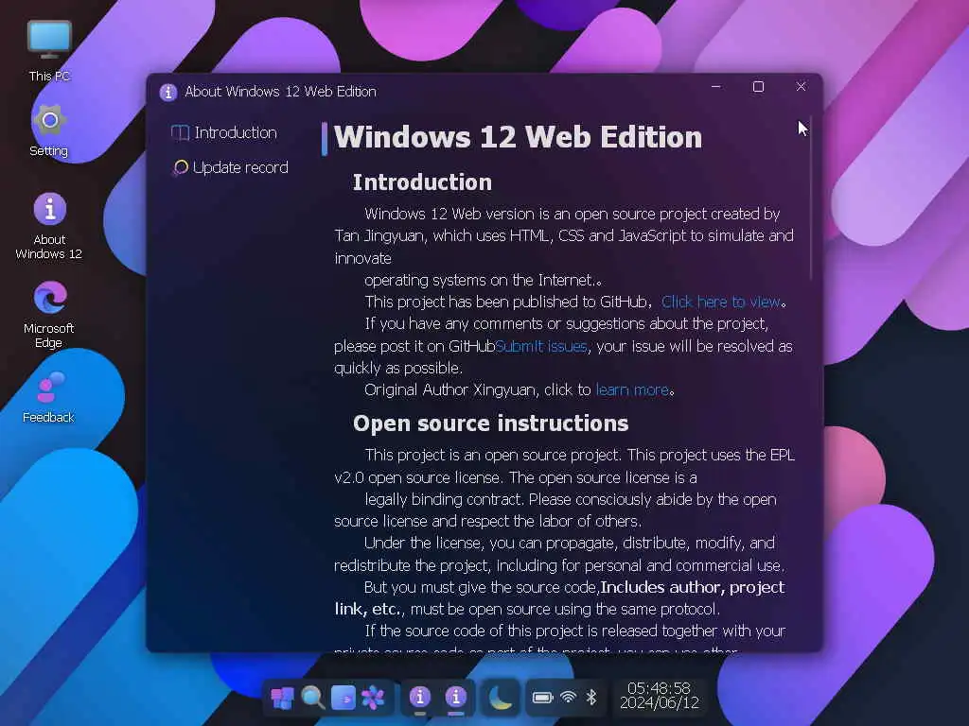Click the 'Windows 12 Web Edition' heading
Screen dimensions: 969x726
pyautogui.click(x=518, y=138)
